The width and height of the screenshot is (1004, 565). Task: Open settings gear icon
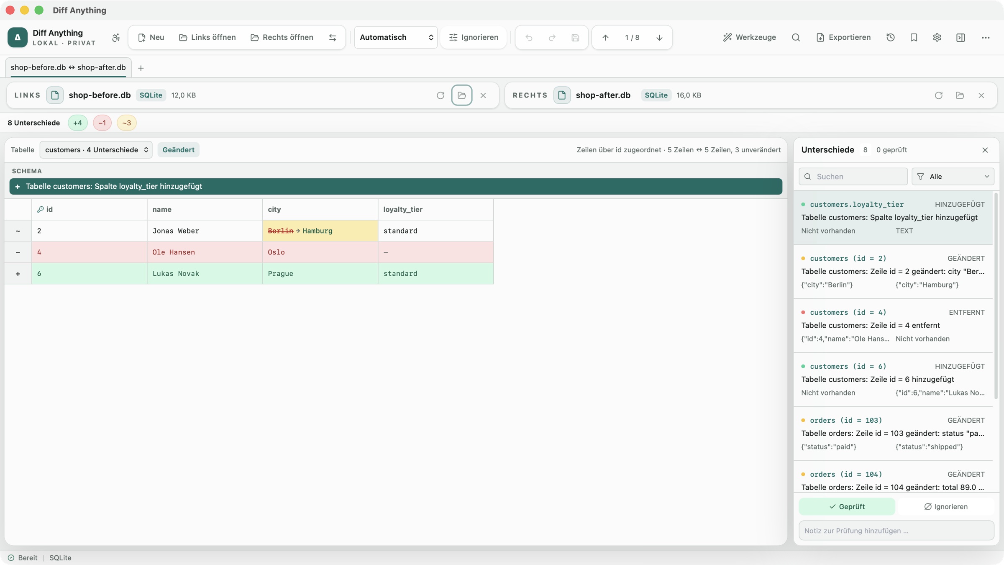[937, 38]
